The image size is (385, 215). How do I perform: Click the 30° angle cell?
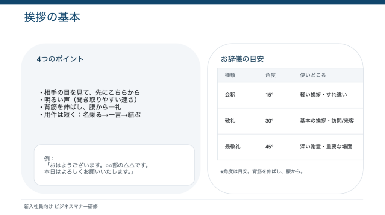pos(269,121)
